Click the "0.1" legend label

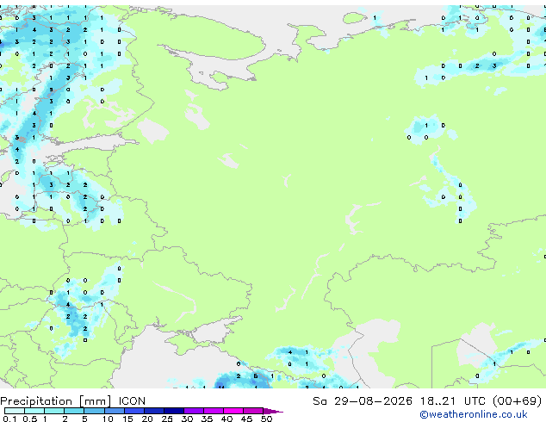coord(9,419)
